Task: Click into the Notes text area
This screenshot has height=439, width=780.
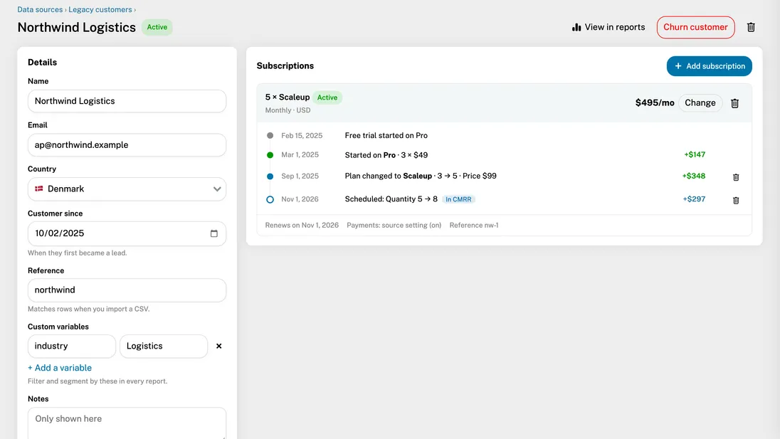Action: 127,423
